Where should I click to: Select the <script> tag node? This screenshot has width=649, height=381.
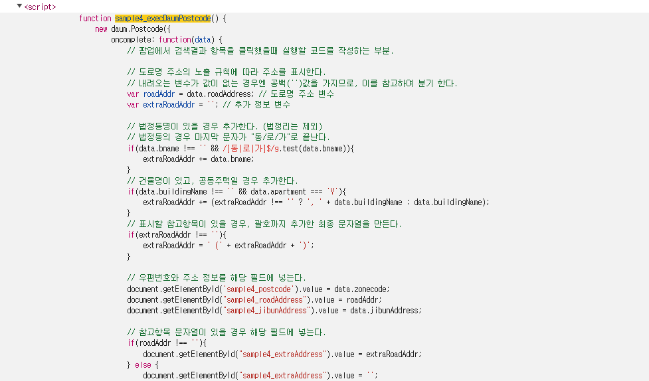40,7
